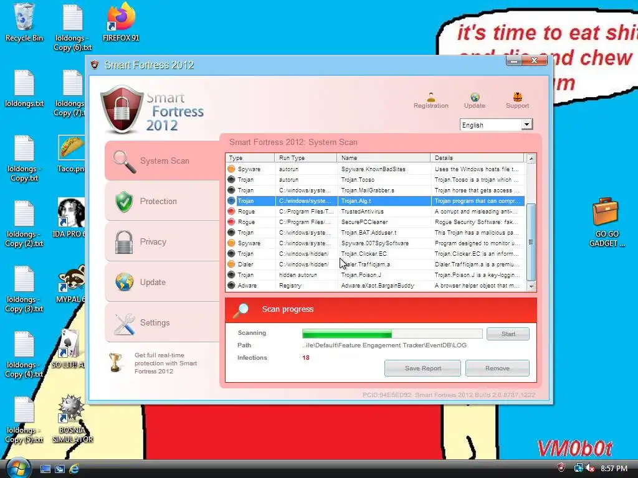Click the 8:57 PM taskbar clock

point(614,468)
